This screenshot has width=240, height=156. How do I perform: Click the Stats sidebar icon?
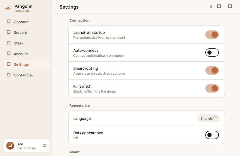9,43
